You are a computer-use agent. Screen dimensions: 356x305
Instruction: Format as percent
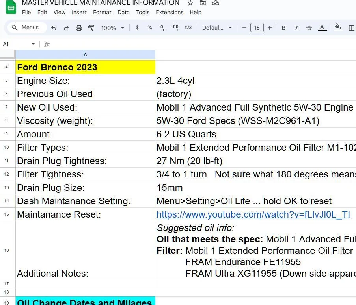click(x=150, y=28)
